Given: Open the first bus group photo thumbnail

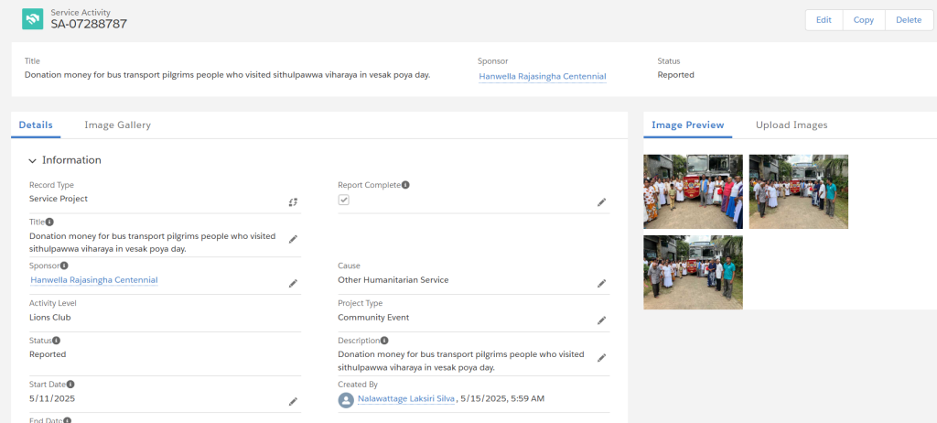Looking at the screenshot, I should 694,191.
